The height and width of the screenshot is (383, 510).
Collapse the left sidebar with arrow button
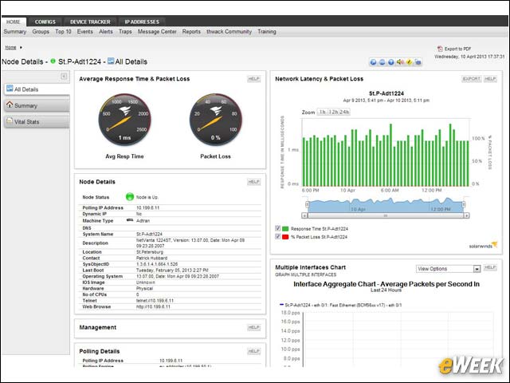pos(64,77)
